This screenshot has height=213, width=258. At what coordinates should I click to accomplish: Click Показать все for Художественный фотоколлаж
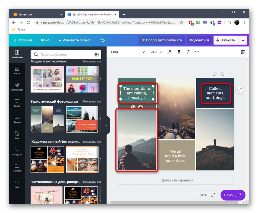[x=92, y=142]
